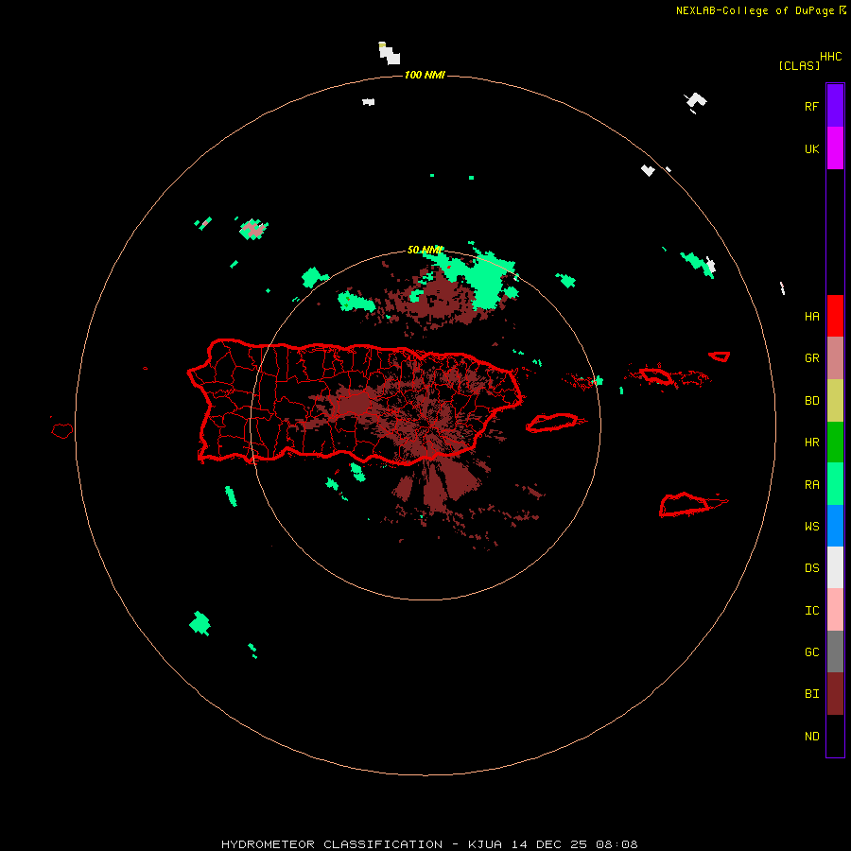The width and height of the screenshot is (851, 851).
Task: Click the HA legend label
Action: [x=811, y=316]
